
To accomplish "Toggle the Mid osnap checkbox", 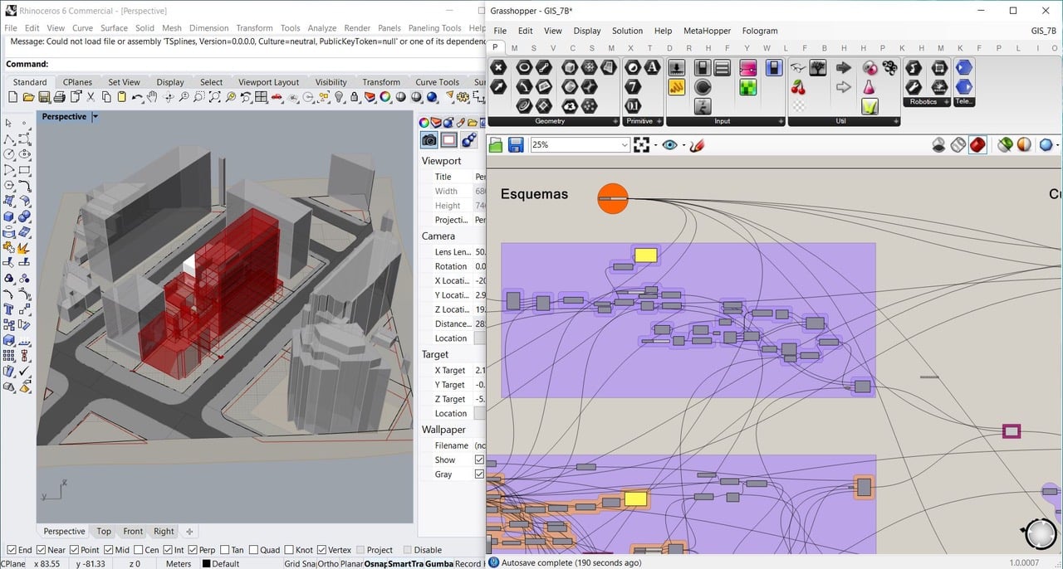I will pos(108,550).
